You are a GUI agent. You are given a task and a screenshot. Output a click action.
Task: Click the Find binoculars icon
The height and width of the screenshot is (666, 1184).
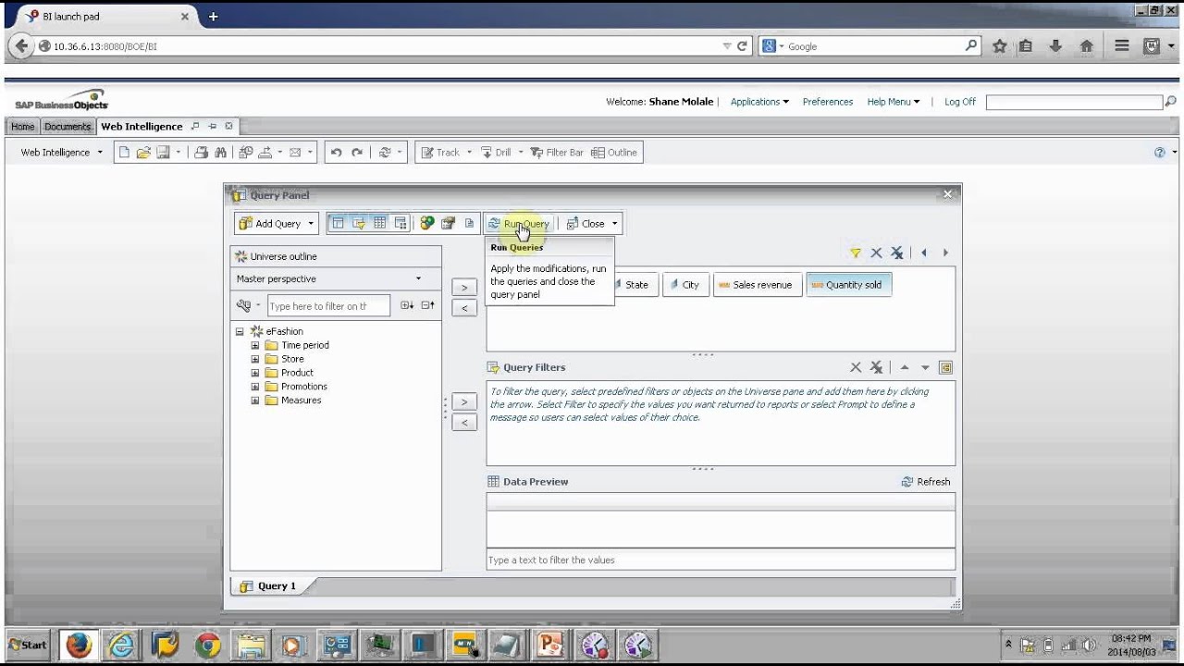[x=220, y=153]
